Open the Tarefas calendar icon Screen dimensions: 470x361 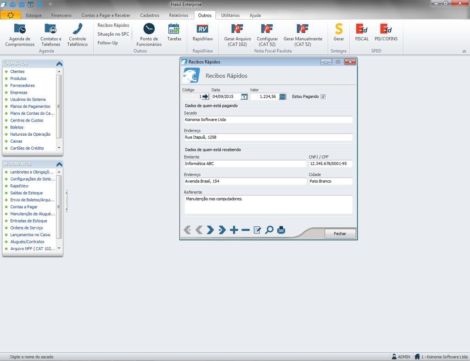click(174, 29)
